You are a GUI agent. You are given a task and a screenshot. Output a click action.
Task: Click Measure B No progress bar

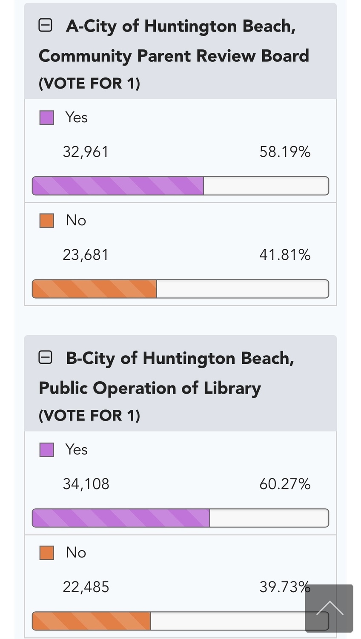click(x=180, y=621)
